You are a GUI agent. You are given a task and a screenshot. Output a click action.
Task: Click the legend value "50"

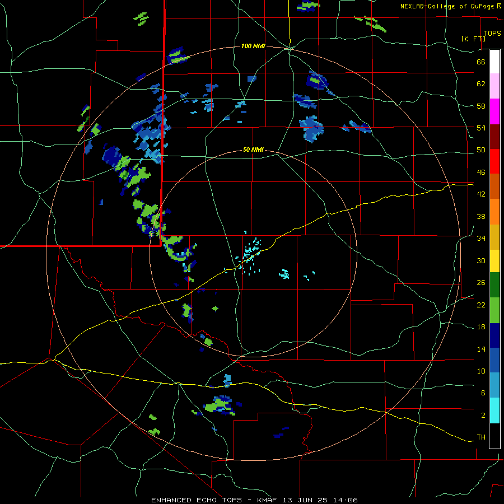click(x=481, y=150)
